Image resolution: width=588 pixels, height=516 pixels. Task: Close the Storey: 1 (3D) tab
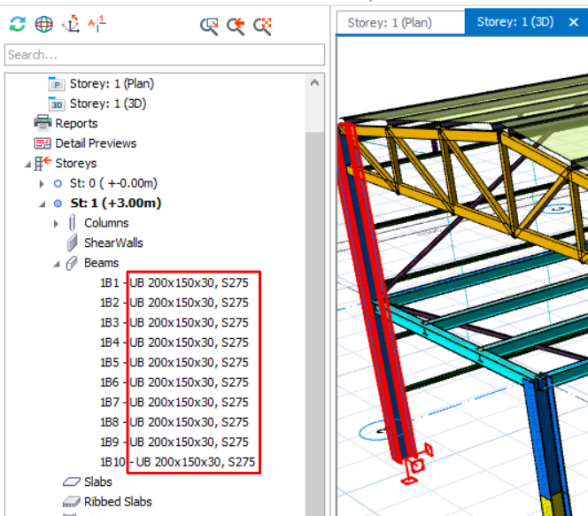573,22
